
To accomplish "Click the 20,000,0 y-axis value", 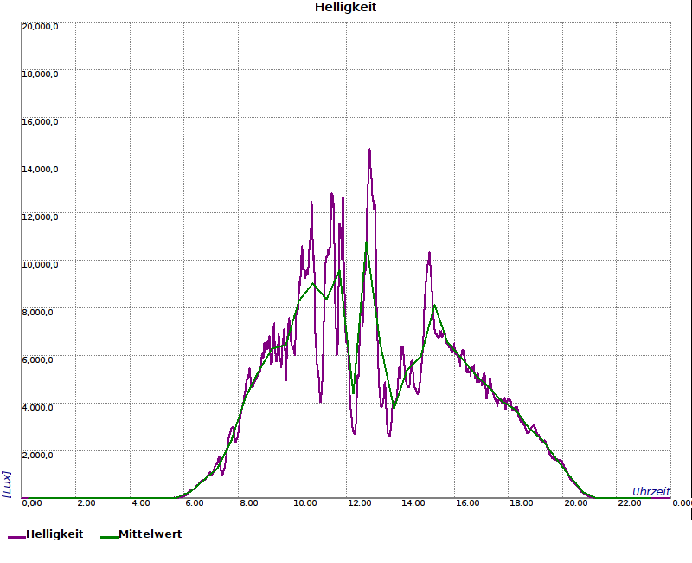I will pyautogui.click(x=40, y=27).
